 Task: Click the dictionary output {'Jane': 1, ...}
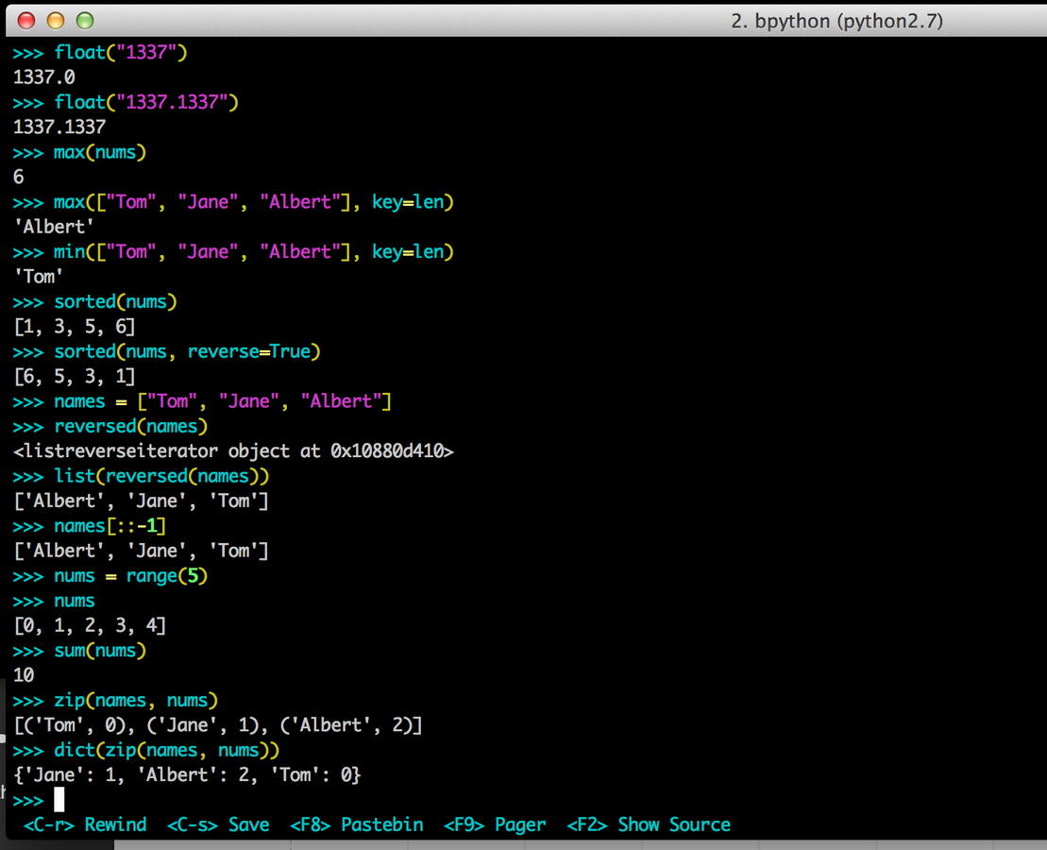(x=187, y=775)
